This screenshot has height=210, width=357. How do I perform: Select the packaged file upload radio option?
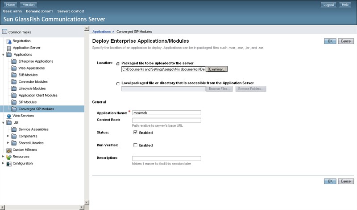pos(118,64)
